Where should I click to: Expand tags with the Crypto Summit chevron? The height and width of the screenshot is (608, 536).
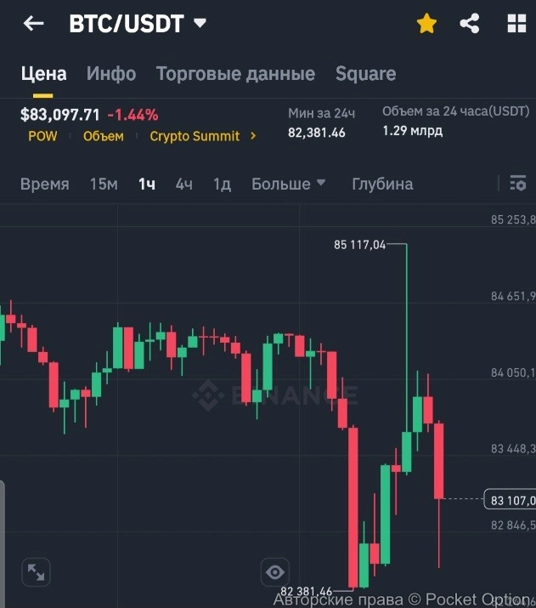[253, 136]
